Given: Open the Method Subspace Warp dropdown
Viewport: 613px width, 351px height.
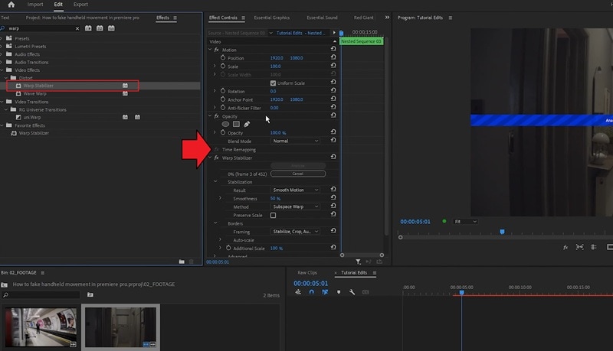Looking at the screenshot, I should (x=296, y=206).
